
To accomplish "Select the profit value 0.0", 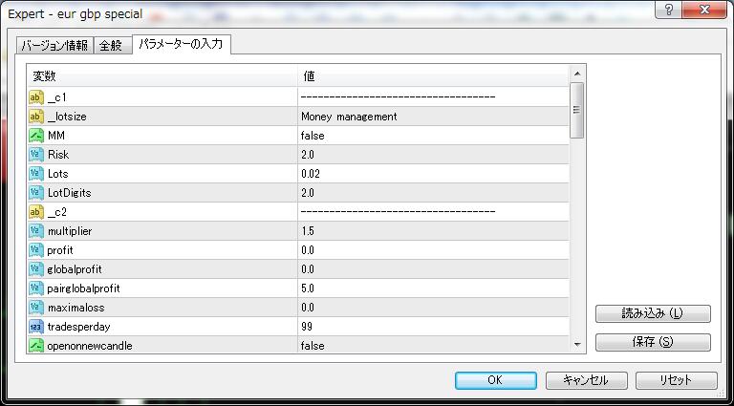I will (x=308, y=250).
